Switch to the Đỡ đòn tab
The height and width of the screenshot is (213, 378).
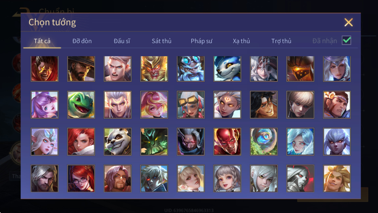(82, 41)
